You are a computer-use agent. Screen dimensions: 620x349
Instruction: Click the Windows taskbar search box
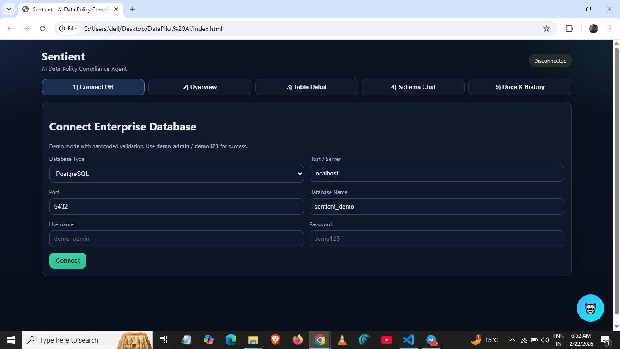87,340
